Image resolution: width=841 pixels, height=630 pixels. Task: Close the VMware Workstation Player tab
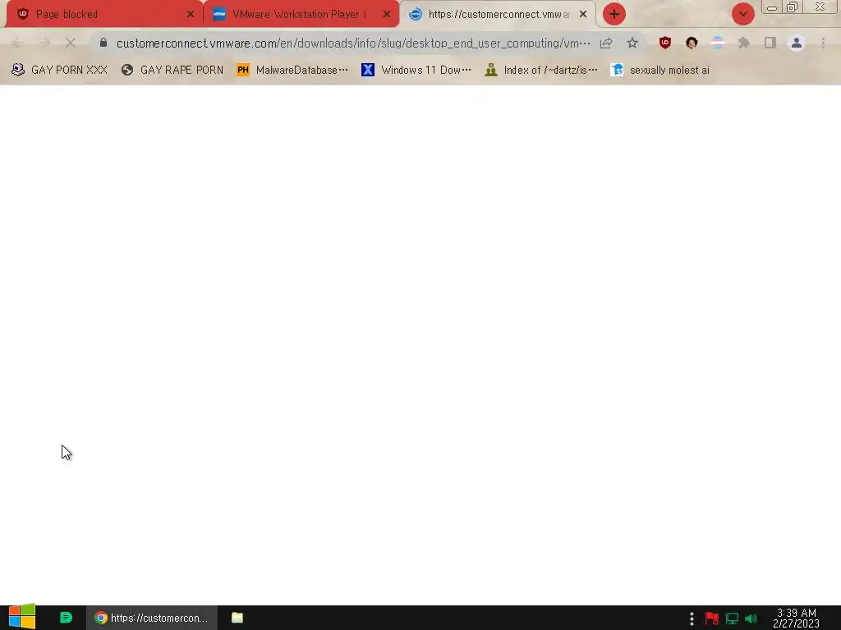pos(387,15)
